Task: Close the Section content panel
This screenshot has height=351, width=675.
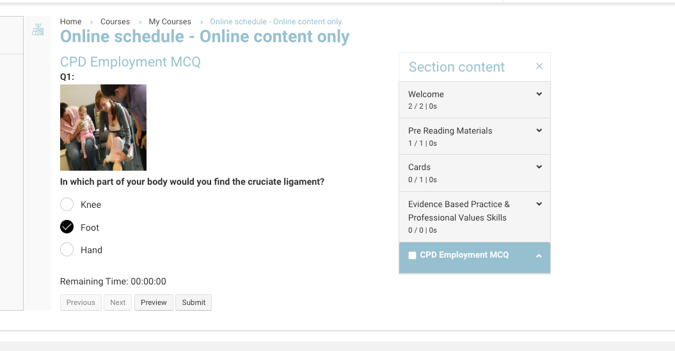Action: click(x=539, y=66)
